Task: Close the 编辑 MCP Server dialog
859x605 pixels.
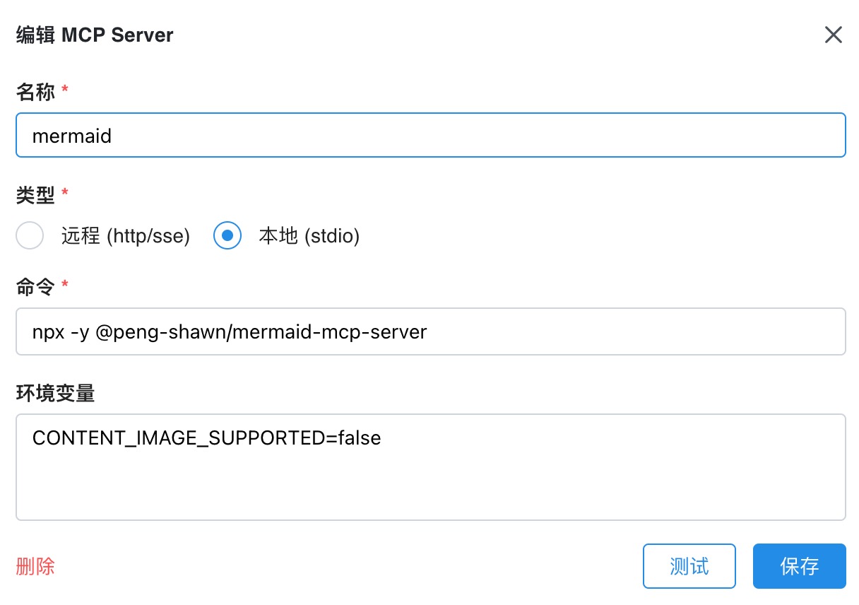Action: [x=834, y=35]
